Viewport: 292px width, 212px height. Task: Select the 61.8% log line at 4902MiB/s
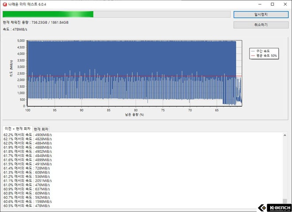point(27,152)
